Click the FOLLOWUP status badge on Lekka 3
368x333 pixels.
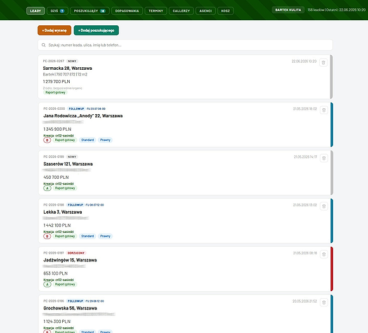point(76,205)
